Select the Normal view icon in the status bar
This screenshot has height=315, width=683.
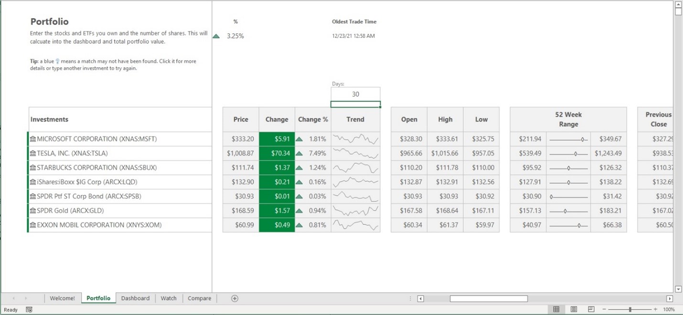pos(556,309)
